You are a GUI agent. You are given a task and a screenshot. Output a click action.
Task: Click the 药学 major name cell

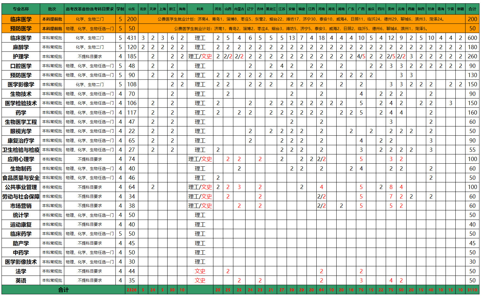click(21, 112)
